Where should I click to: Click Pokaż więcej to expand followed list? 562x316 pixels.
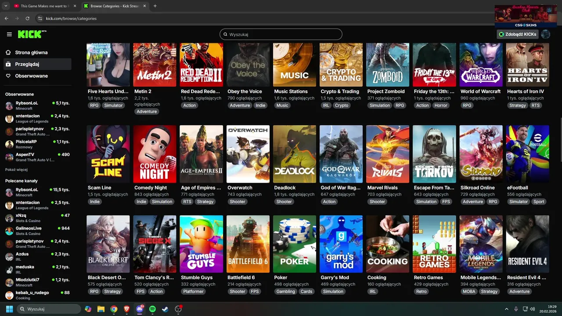pos(16,169)
